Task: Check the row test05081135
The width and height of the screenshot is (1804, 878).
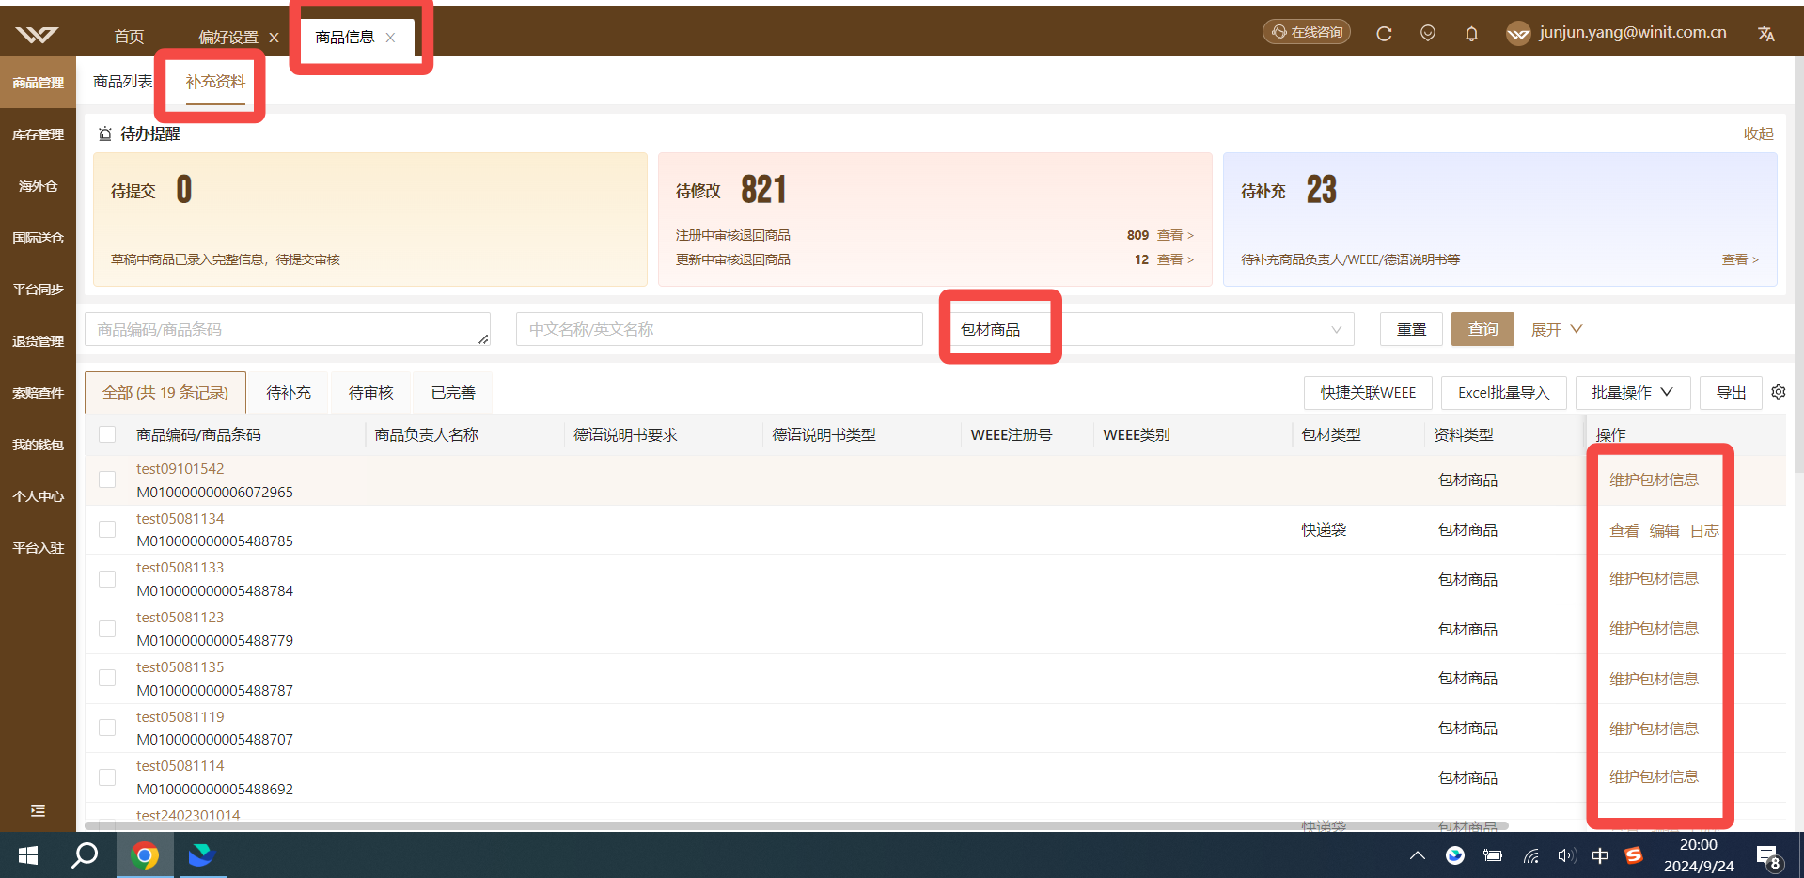Action: tap(107, 678)
